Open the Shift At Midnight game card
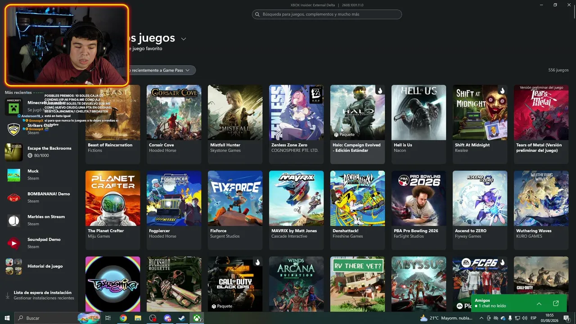The height and width of the screenshot is (324, 576). (x=480, y=124)
